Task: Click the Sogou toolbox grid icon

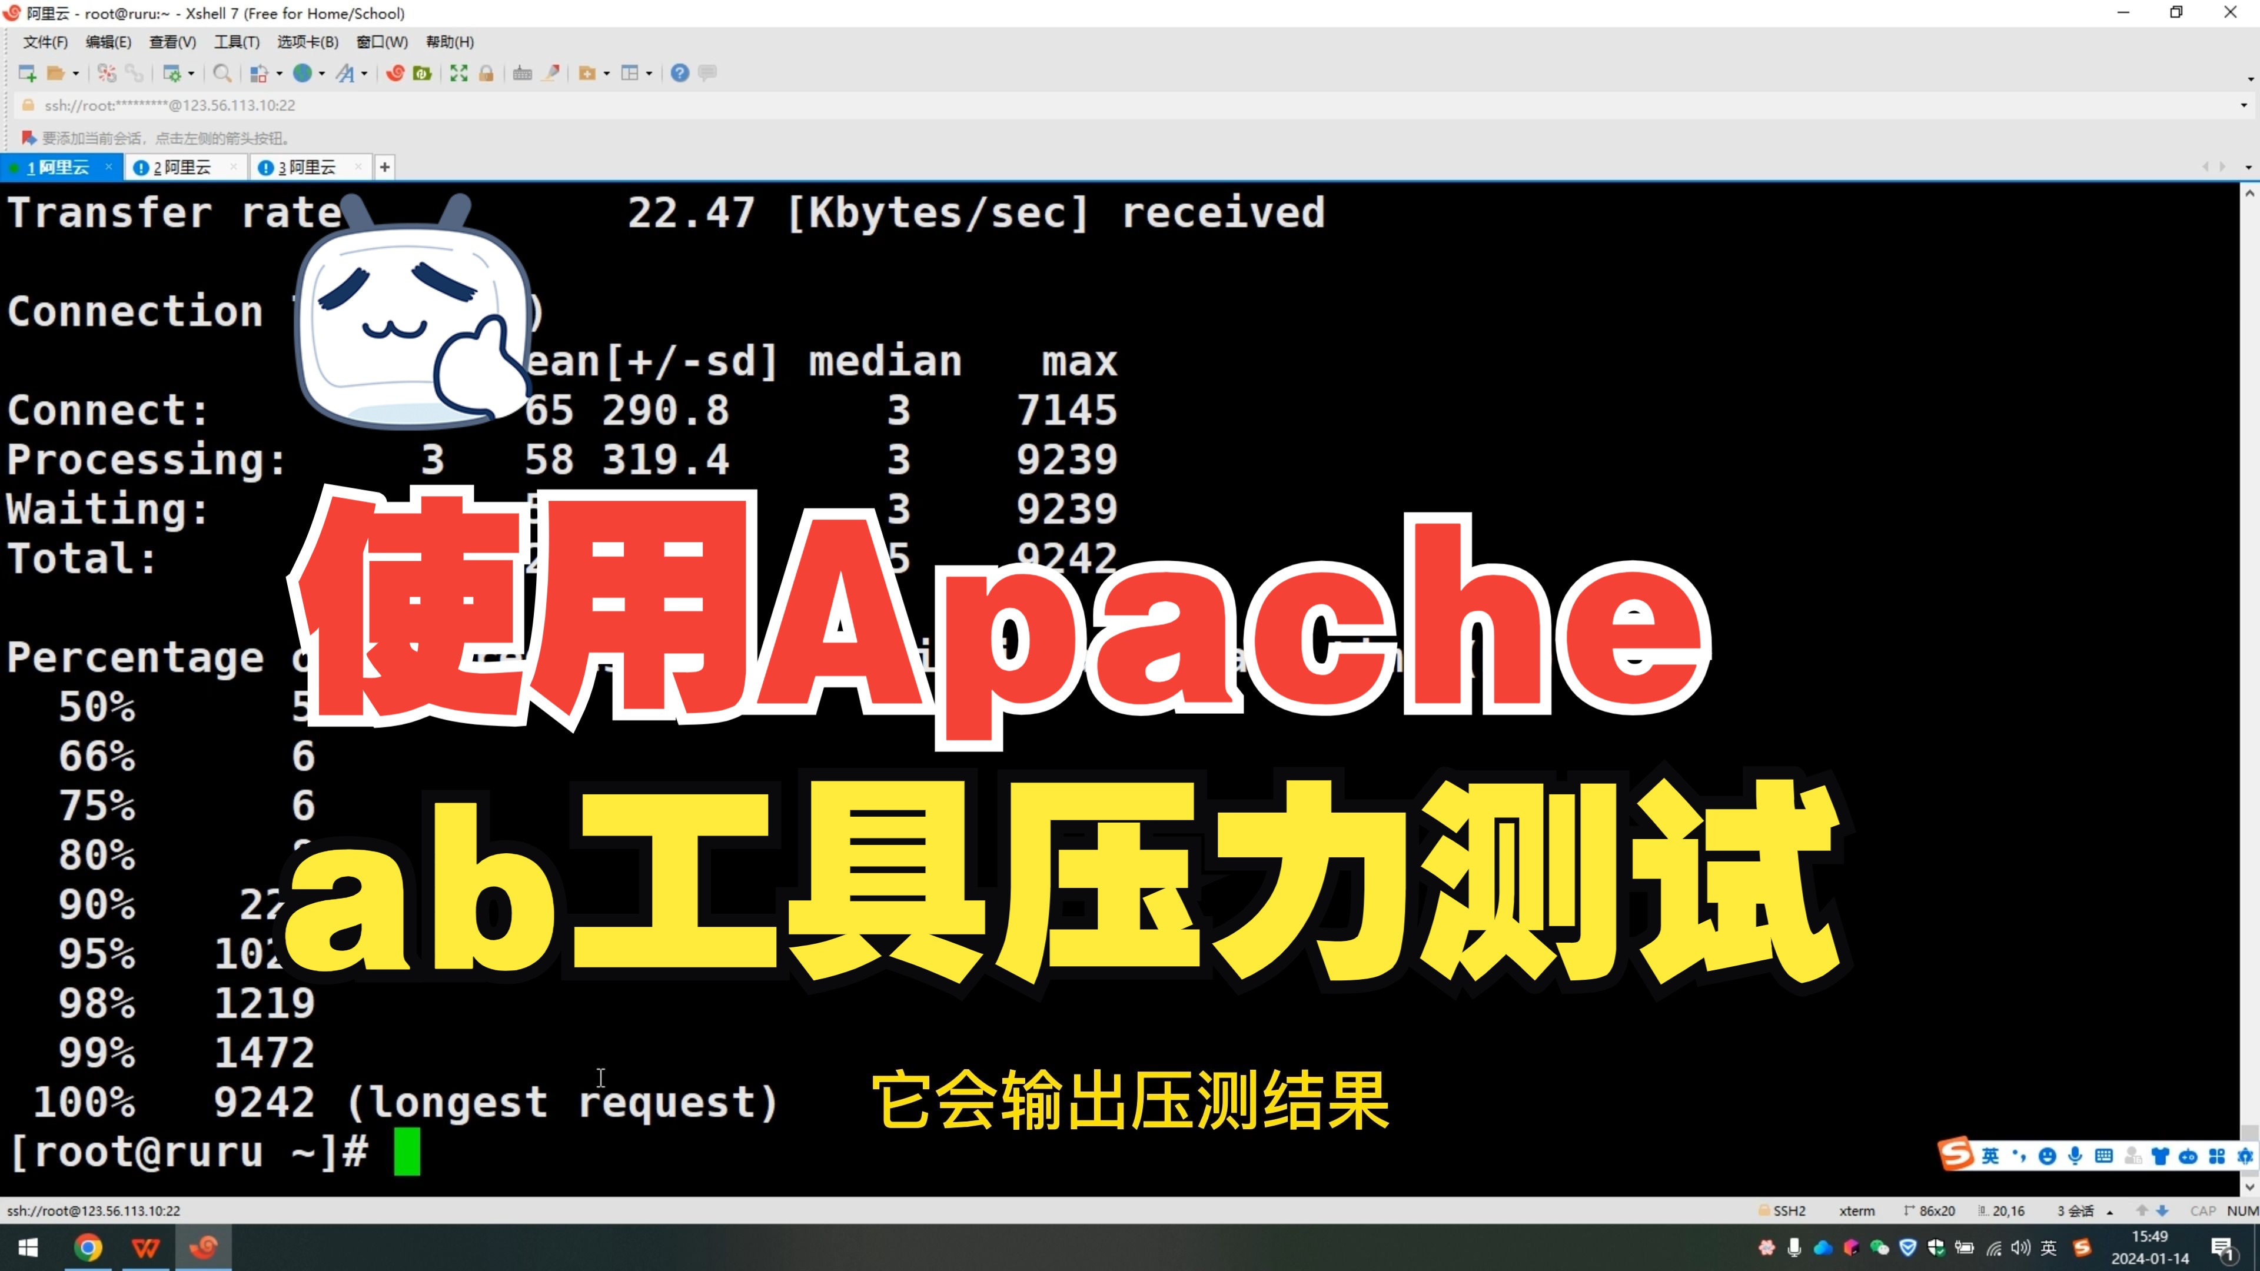Action: point(2216,1156)
